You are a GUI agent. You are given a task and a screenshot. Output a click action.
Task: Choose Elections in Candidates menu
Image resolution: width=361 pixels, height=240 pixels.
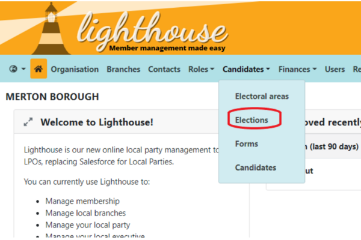(x=251, y=120)
